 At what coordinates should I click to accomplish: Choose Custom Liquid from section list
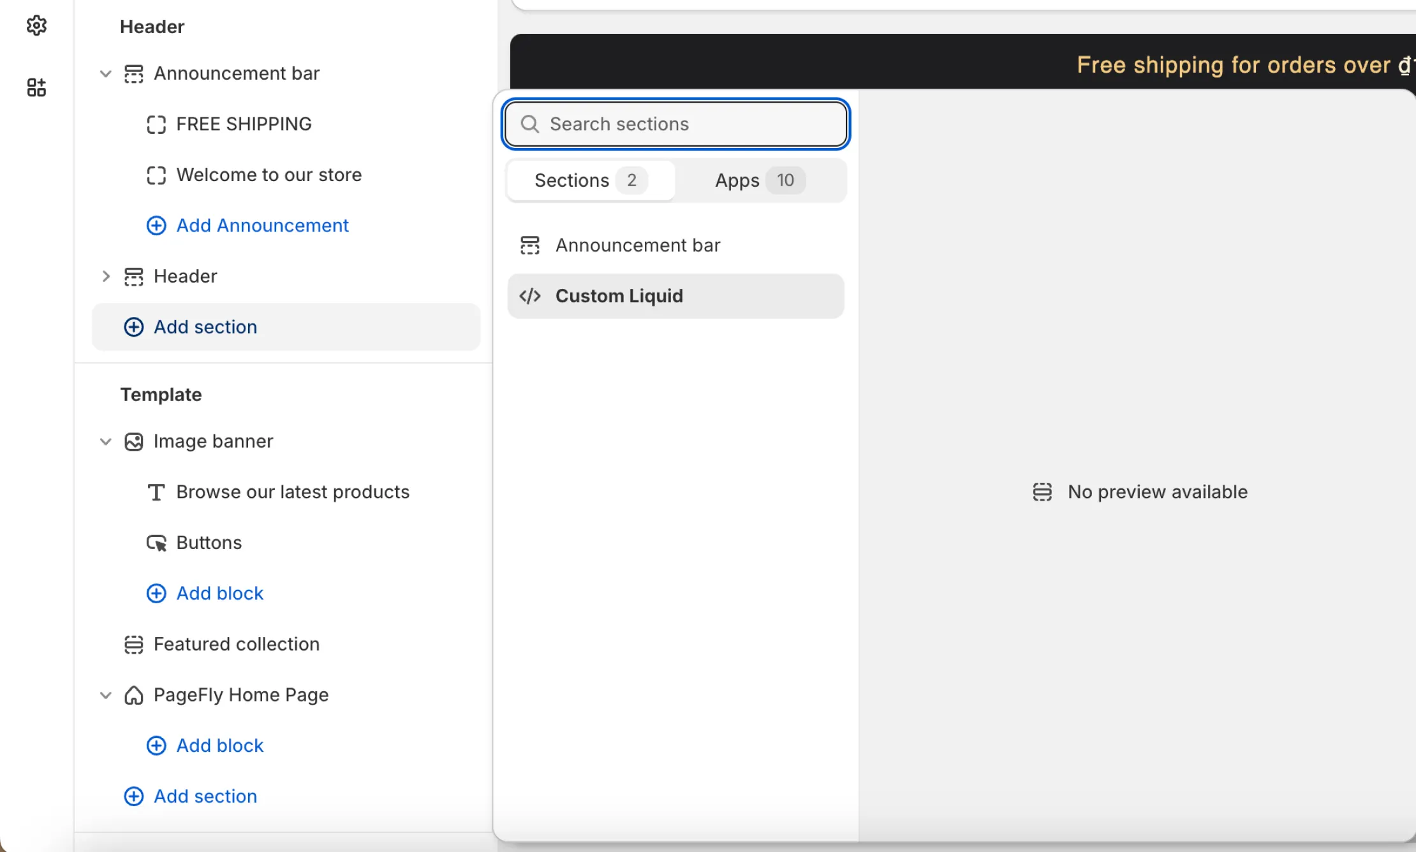(x=676, y=296)
